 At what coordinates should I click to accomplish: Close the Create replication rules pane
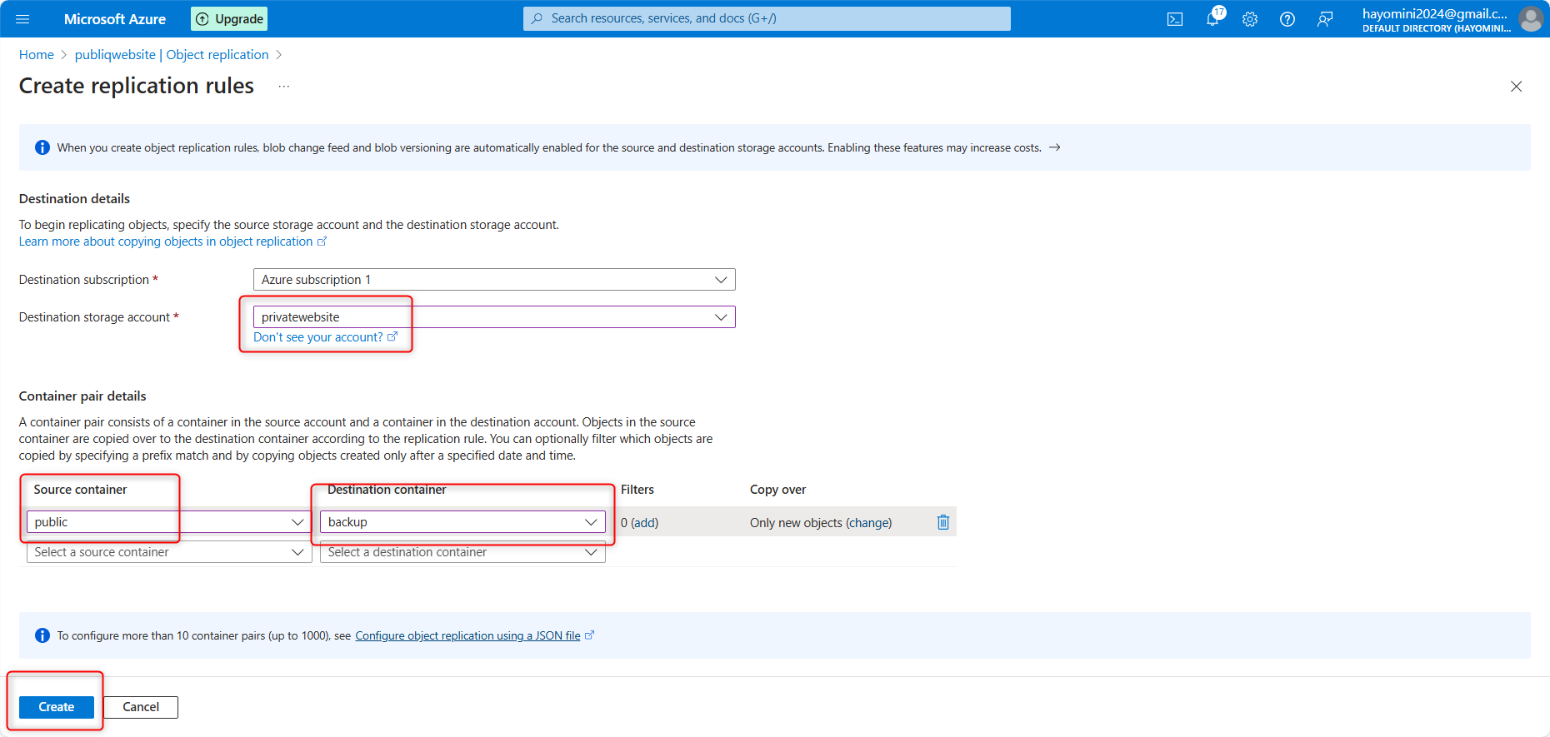[x=1516, y=87]
